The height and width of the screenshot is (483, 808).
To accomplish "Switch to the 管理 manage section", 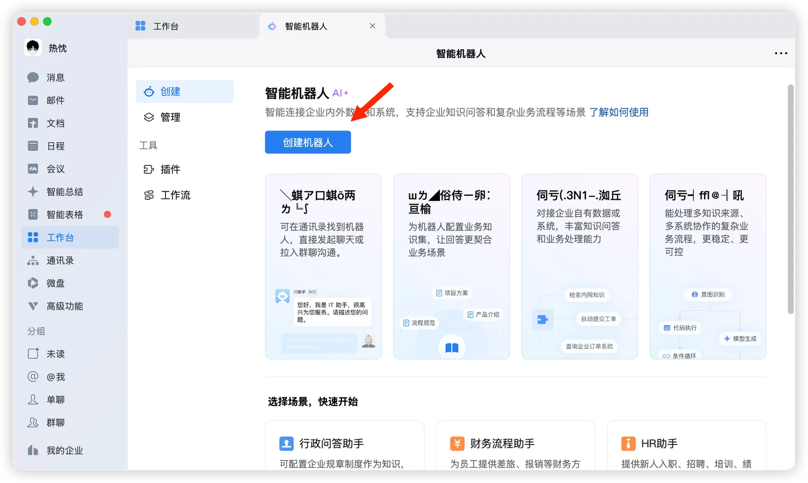I will pos(170,117).
